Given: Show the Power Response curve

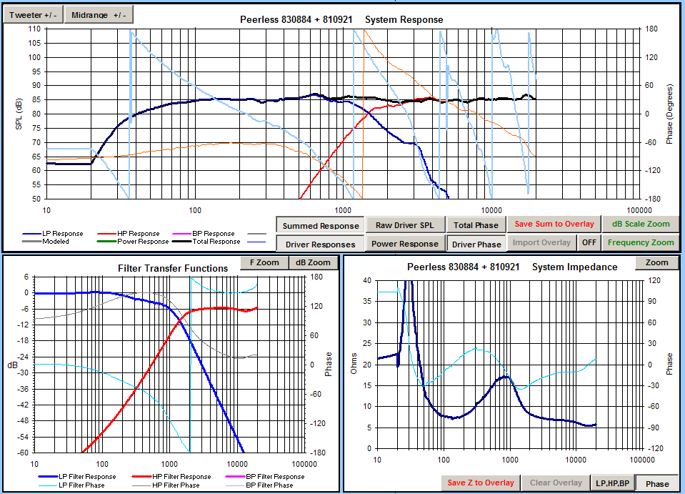Looking at the screenshot, I should pos(405,244).
